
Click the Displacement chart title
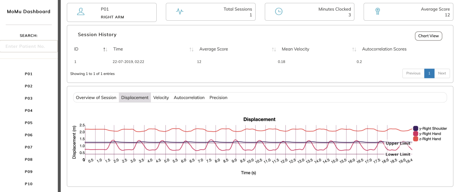coord(259,119)
